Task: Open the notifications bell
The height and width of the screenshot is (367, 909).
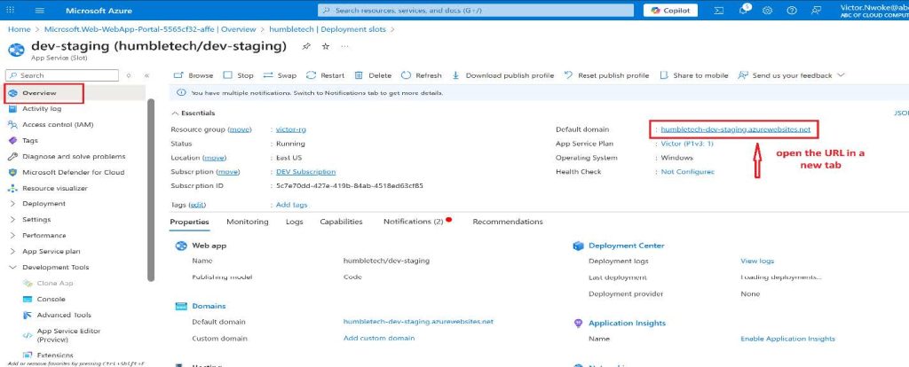Action: 744,11
